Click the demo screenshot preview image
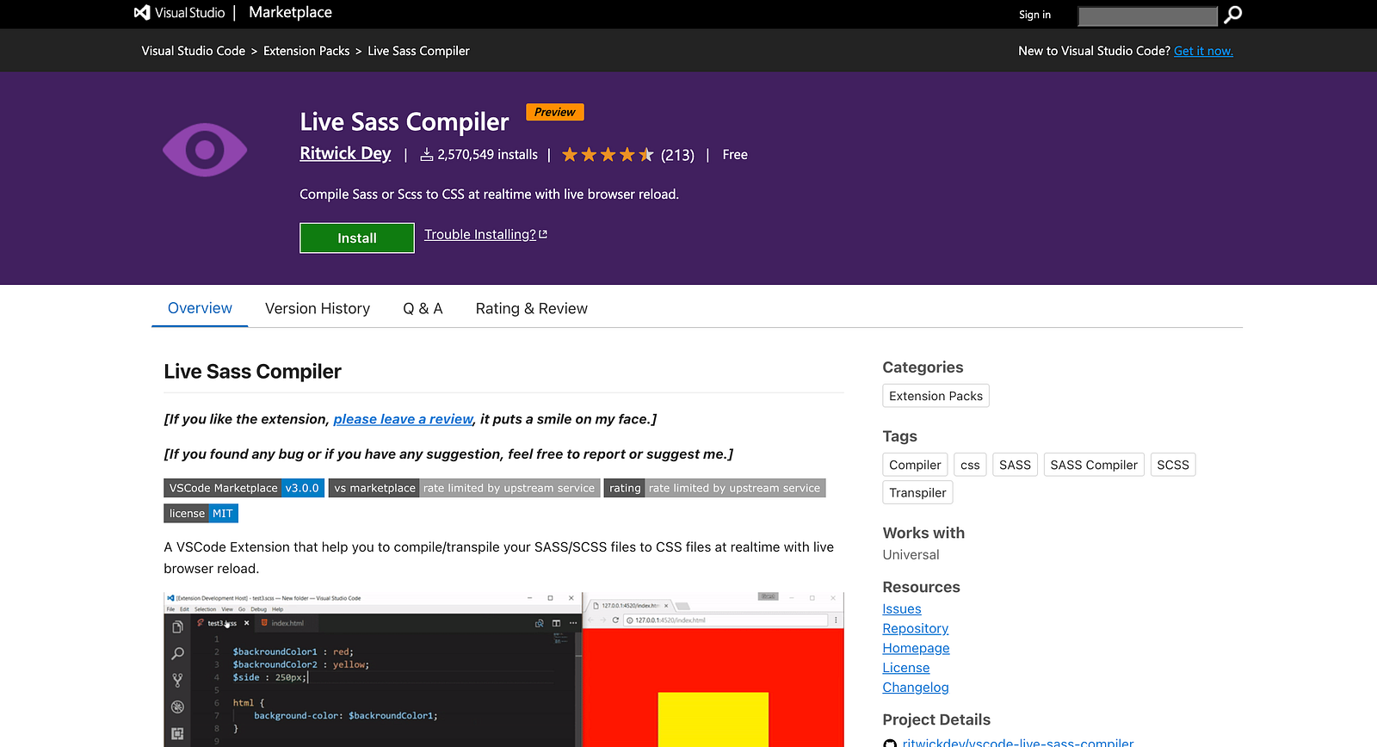1377x747 pixels. [x=504, y=670]
